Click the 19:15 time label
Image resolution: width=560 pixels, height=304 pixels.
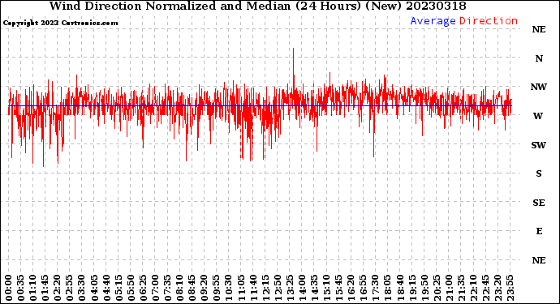[412, 288]
